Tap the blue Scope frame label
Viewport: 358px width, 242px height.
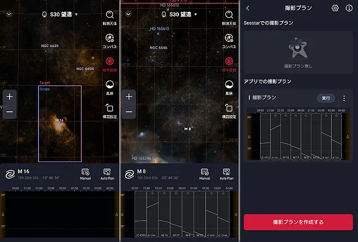(45, 89)
